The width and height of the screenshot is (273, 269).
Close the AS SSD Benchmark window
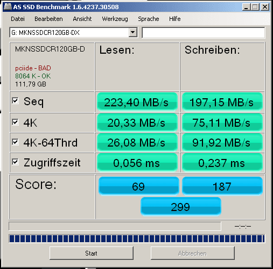(x=265, y=7)
